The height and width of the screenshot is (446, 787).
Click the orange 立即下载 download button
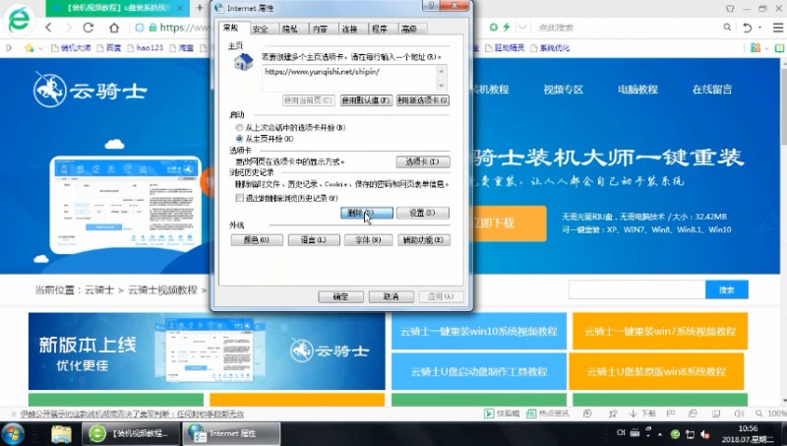[510, 223]
